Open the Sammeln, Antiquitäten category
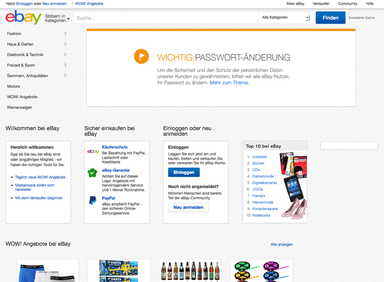The width and height of the screenshot is (384, 282). pos(27,76)
